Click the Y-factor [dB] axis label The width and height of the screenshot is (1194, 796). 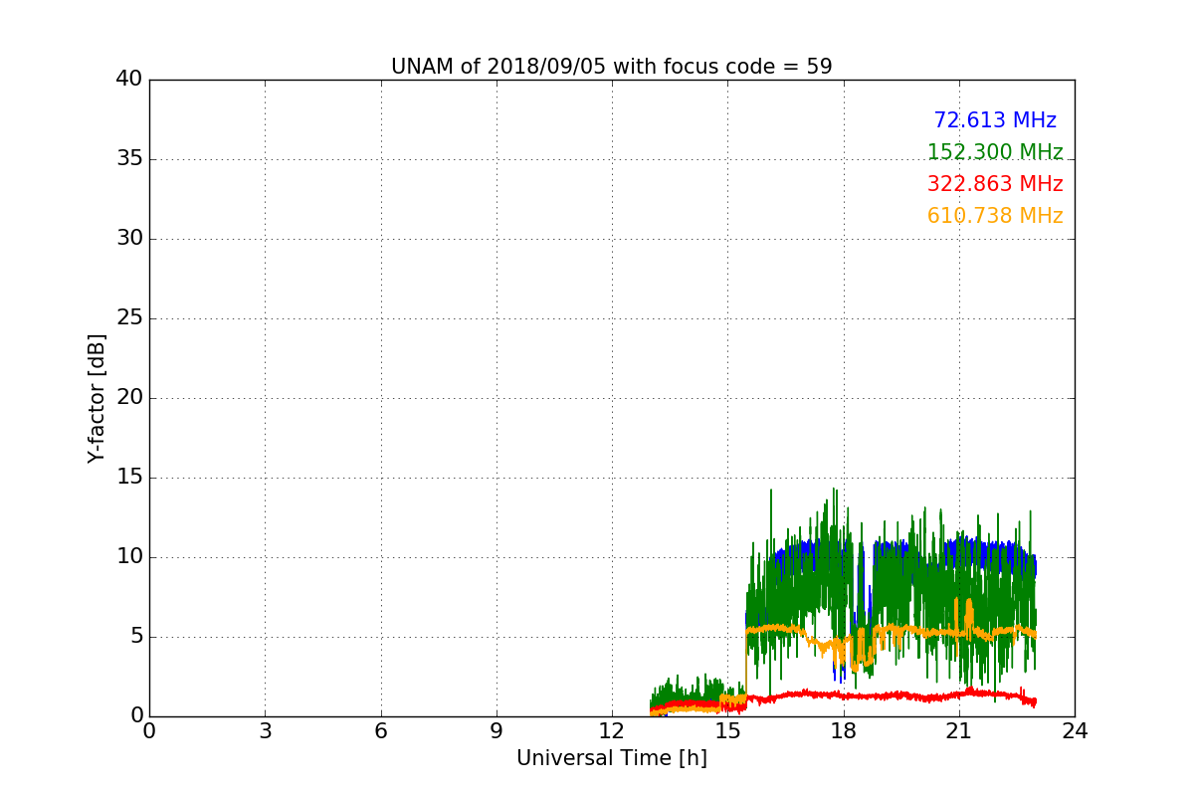coord(97,398)
